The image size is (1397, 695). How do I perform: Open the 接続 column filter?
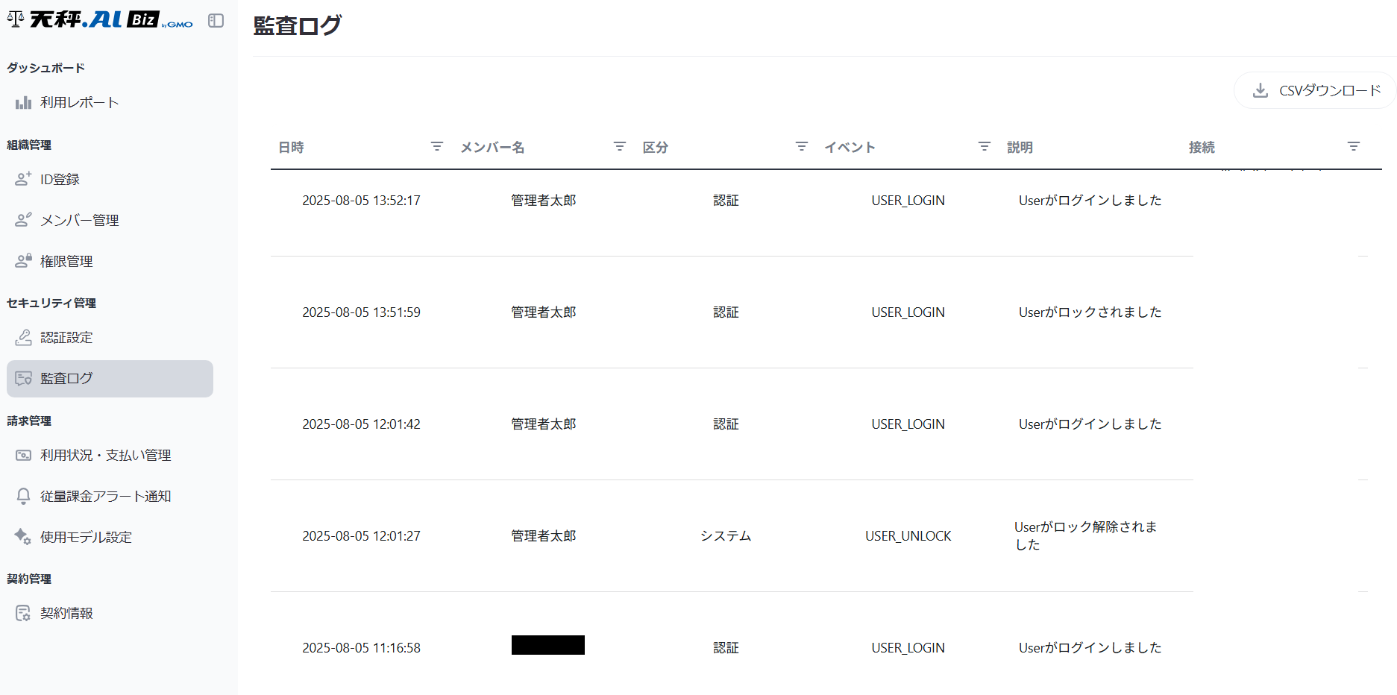1354,147
